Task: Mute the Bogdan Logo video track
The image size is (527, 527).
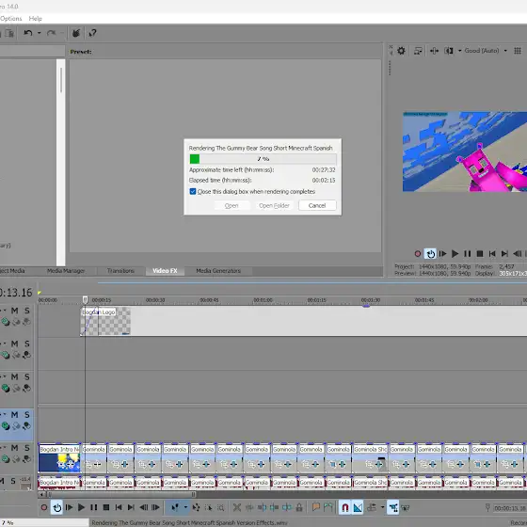Action: pos(14,311)
